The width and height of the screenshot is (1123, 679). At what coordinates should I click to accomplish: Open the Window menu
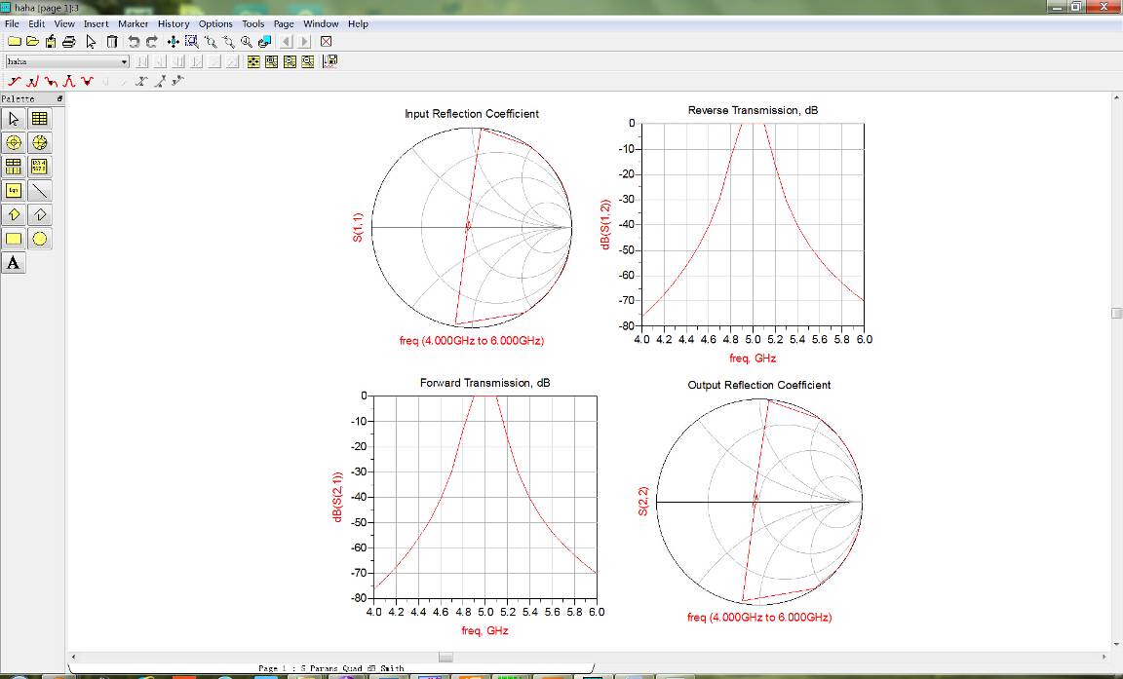pyautogui.click(x=321, y=23)
